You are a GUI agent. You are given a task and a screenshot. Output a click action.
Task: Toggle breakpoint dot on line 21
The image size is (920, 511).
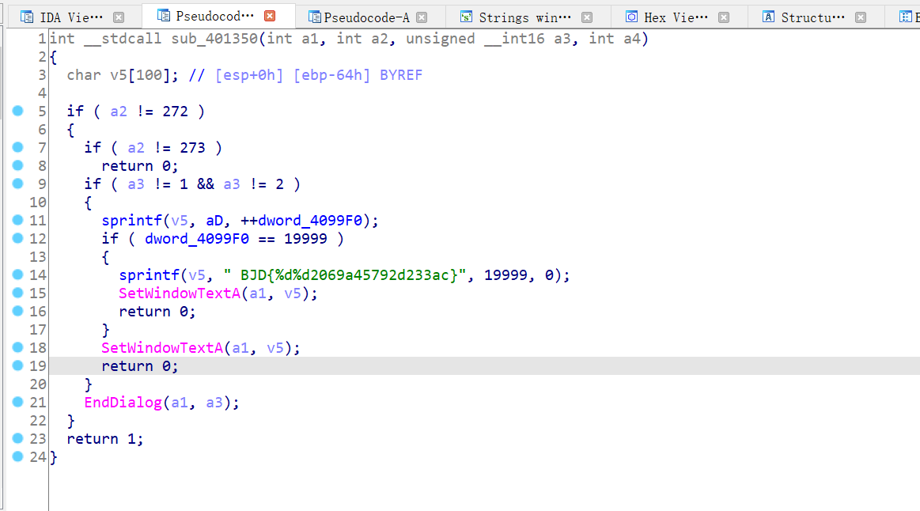pyautogui.click(x=18, y=402)
